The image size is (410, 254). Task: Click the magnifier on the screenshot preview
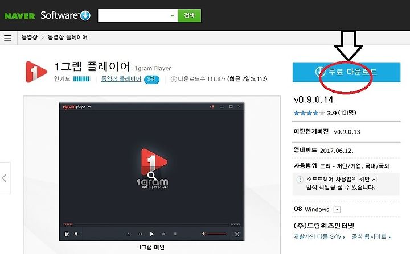coord(151,176)
